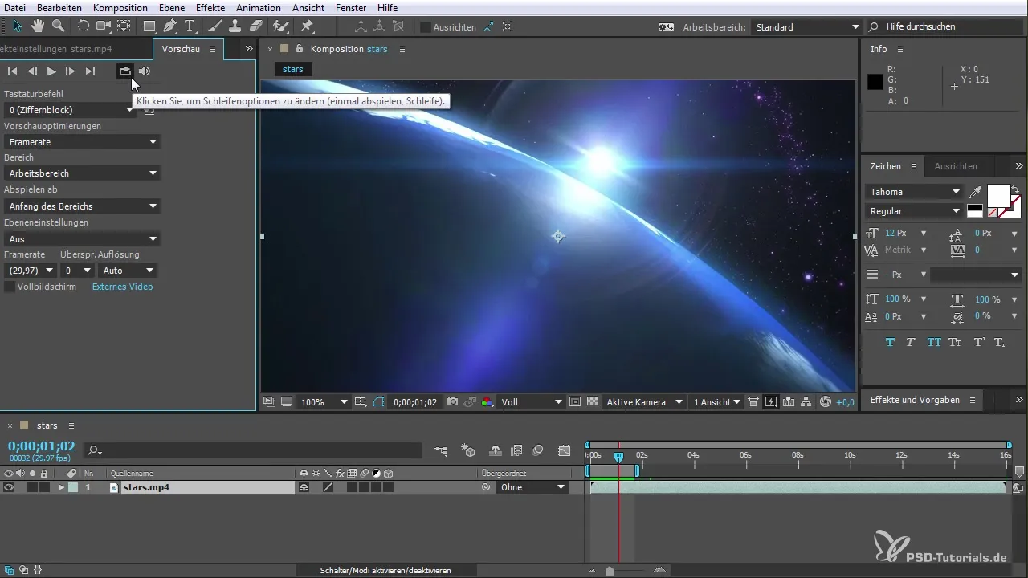The height and width of the screenshot is (578, 1028).
Task: Open the Regular font style dropdown
Action: pos(914,211)
